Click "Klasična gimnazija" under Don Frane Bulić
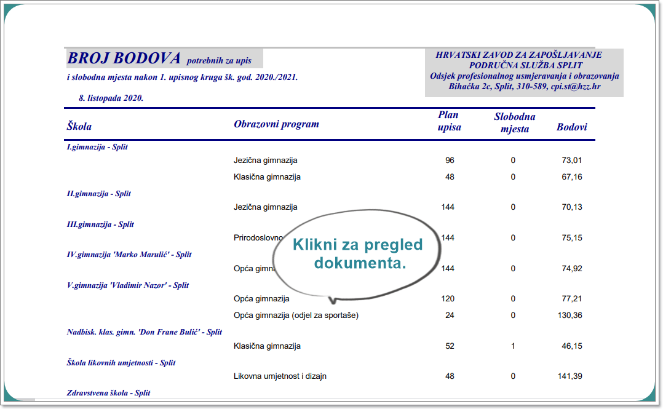This screenshot has height=409, width=663. tap(267, 346)
